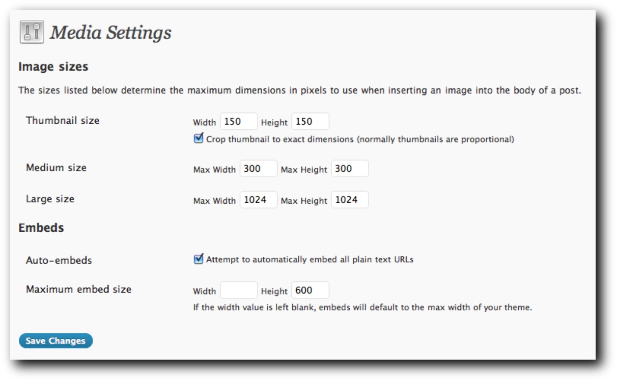Click the Media Settings page title
Image resolution: width=617 pixels, height=381 pixels.
pos(111,32)
